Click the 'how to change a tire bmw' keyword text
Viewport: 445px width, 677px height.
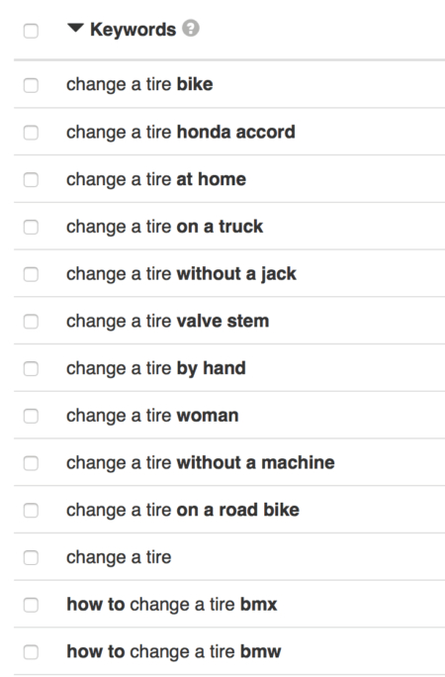[x=174, y=651]
